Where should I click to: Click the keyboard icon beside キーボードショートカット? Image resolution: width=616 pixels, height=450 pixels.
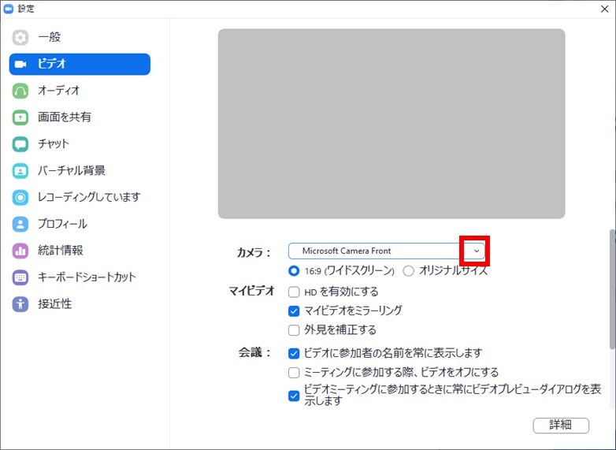pyautogui.click(x=20, y=277)
